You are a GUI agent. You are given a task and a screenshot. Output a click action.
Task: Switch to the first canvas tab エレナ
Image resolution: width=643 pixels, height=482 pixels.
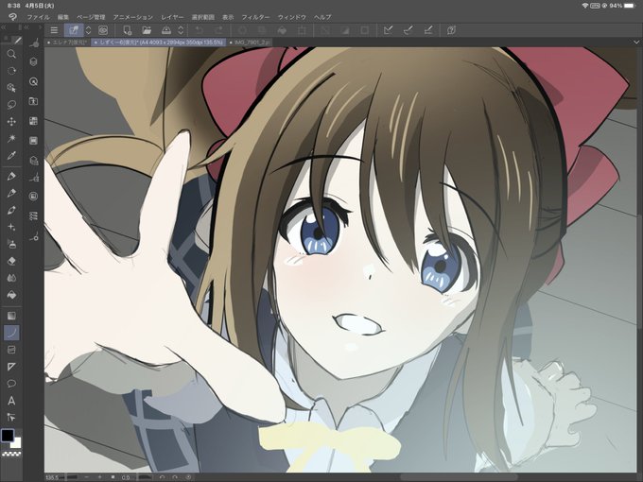click(67, 43)
